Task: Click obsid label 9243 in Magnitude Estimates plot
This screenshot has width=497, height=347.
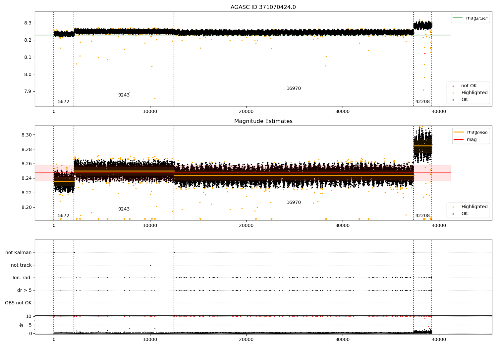Action: pyautogui.click(x=124, y=209)
